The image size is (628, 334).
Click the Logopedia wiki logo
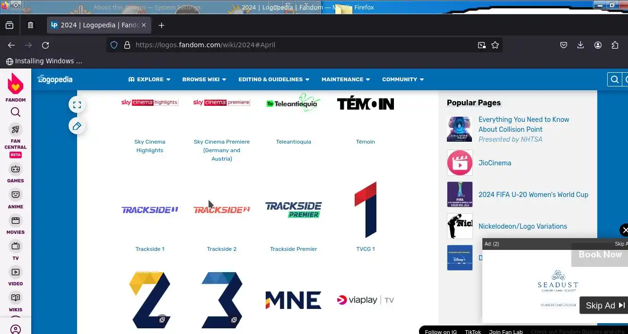tap(55, 79)
